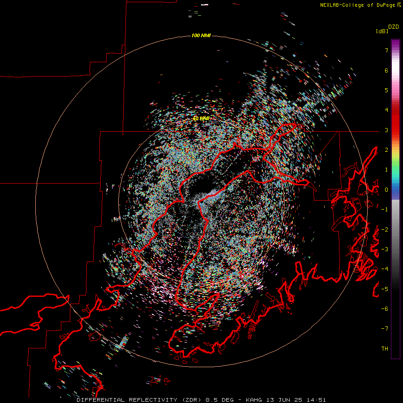Viewport: 403px width, 403px height.
Task: Click the -1 value on color scale
Action: click(x=385, y=210)
